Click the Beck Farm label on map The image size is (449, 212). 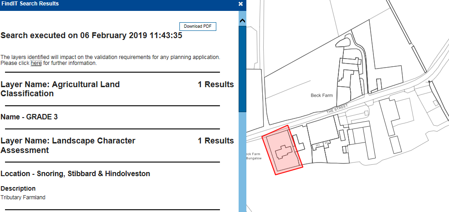pos(321,95)
